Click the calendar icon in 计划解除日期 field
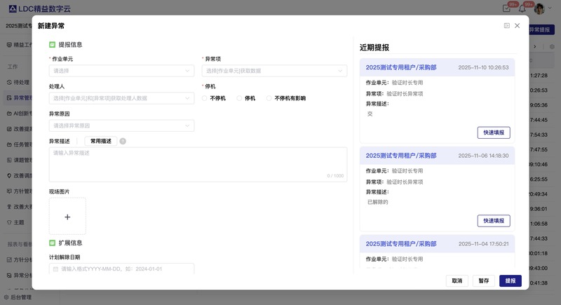 coord(56,269)
